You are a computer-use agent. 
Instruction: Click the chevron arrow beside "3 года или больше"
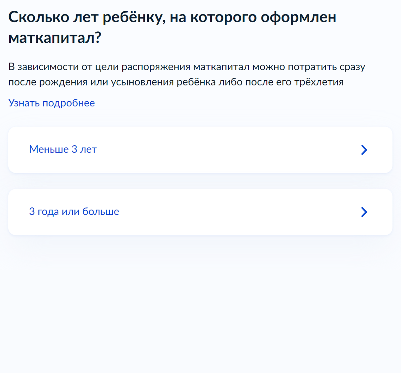click(364, 212)
